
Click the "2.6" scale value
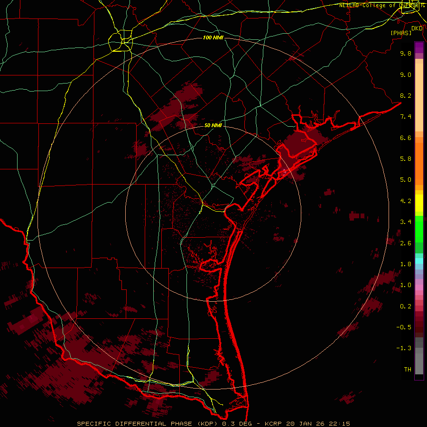(x=406, y=243)
